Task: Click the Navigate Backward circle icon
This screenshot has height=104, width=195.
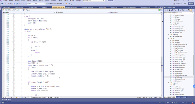Action: pos(2,4)
